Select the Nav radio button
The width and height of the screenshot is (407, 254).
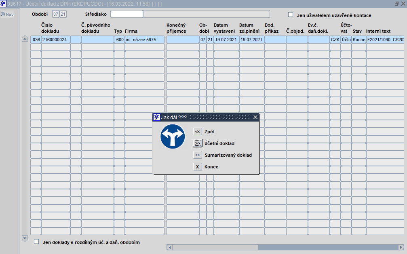3,14
